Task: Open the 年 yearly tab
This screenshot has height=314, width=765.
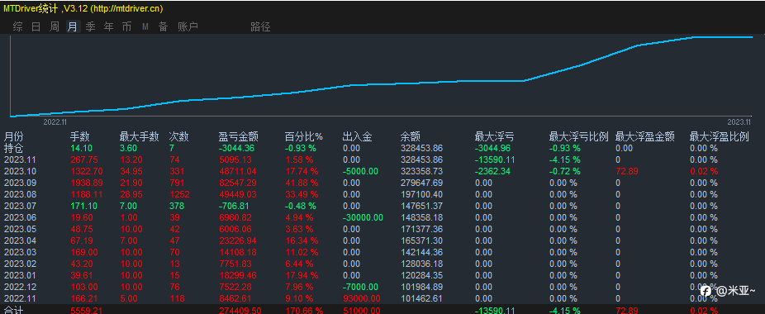Action: point(108,27)
